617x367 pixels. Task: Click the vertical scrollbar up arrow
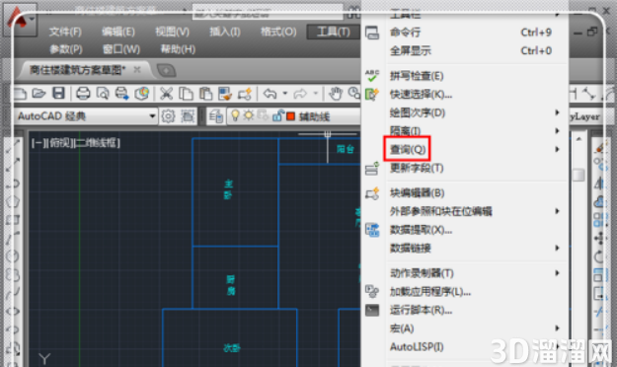pyautogui.click(x=578, y=138)
